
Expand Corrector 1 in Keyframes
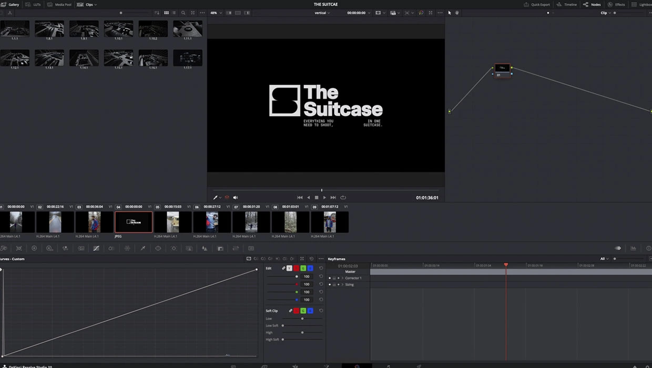pyautogui.click(x=342, y=278)
